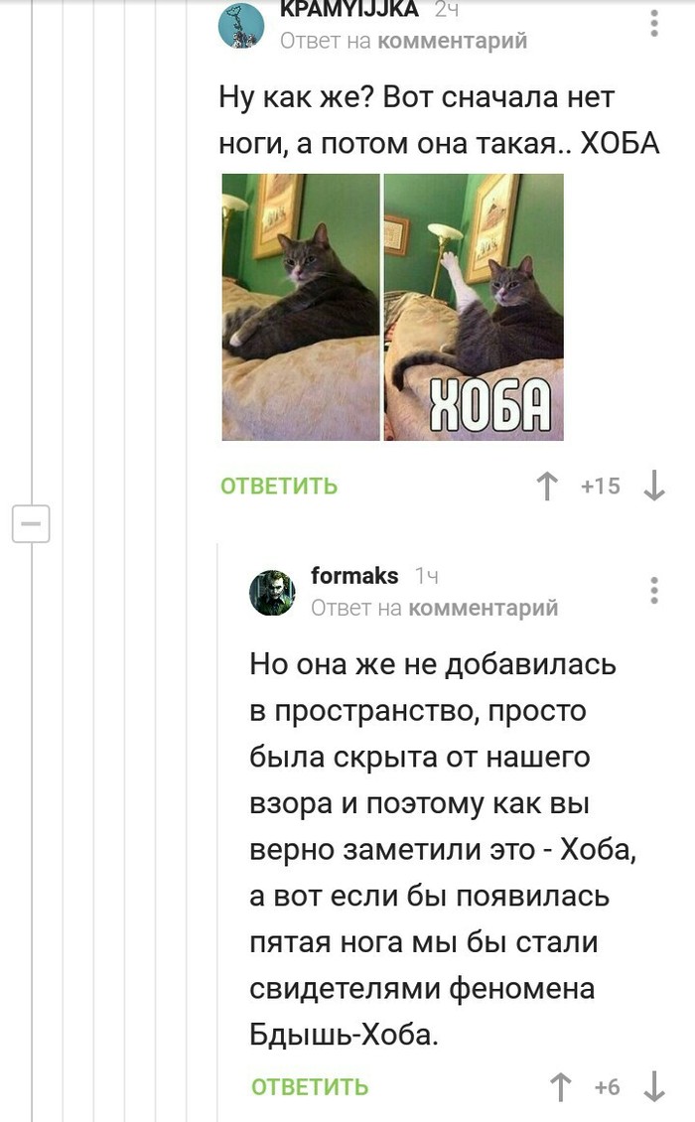Open three-dot menu on KPAMYIJJKA's comment

pyautogui.click(x=653, y=24)
